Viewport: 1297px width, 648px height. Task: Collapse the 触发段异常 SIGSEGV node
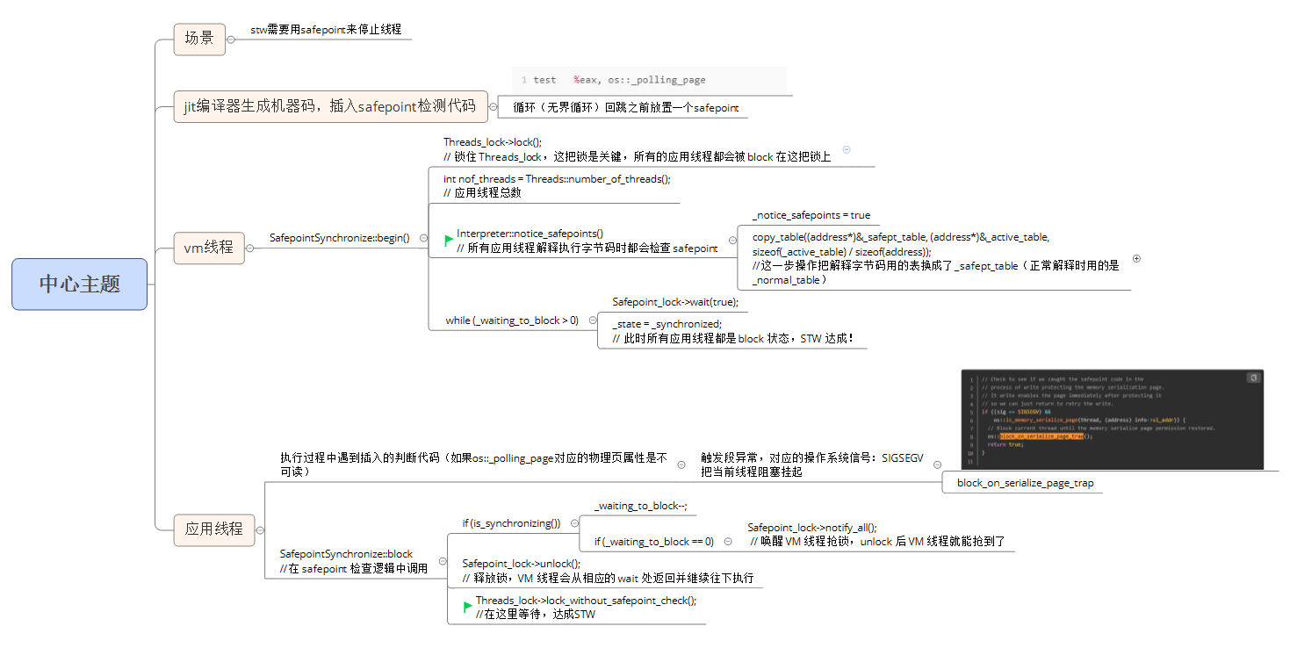coord(937,464)
